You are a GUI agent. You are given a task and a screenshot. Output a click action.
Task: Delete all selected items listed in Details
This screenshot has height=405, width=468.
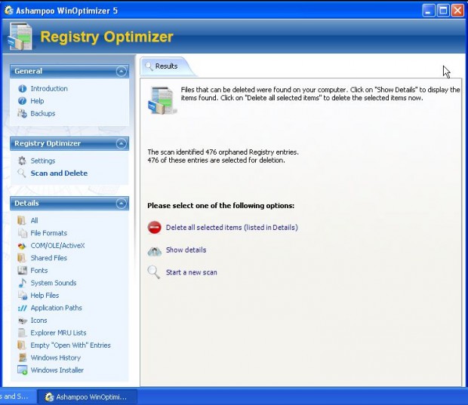point(232,228)
